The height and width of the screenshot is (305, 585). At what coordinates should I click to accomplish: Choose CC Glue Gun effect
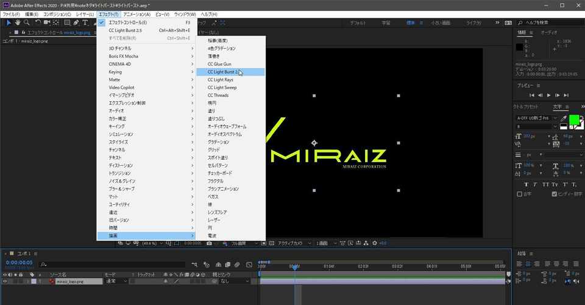[x=230, y=64]
